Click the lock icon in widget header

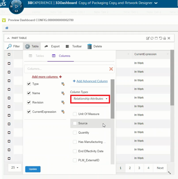[x=164, y=38]
